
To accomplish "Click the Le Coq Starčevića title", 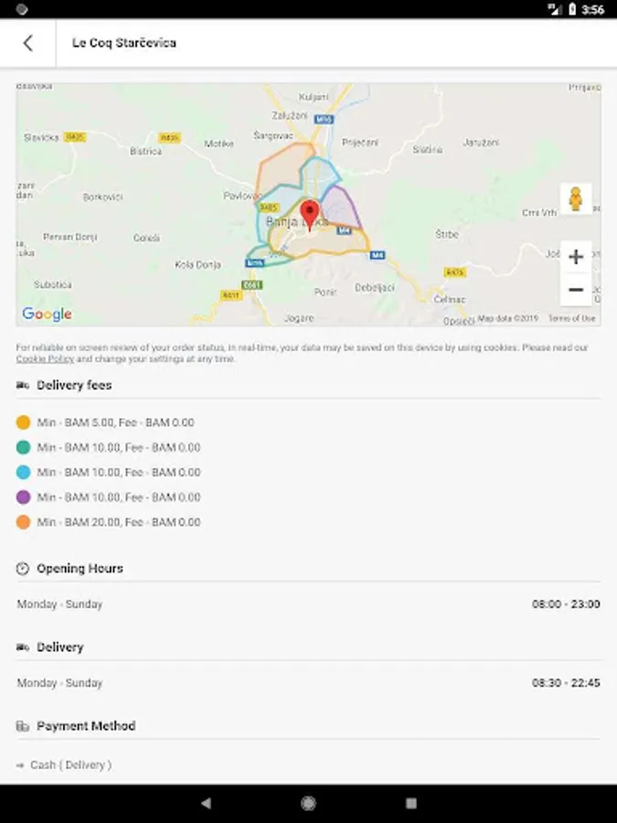I will coord(124,43).
